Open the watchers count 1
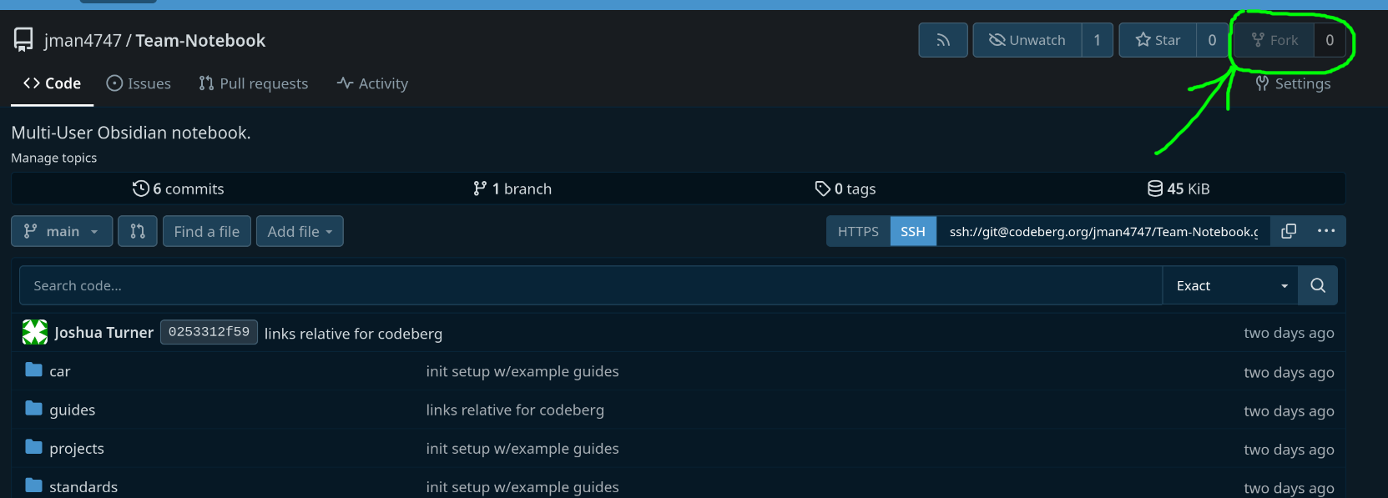 tap(1098, 40)
